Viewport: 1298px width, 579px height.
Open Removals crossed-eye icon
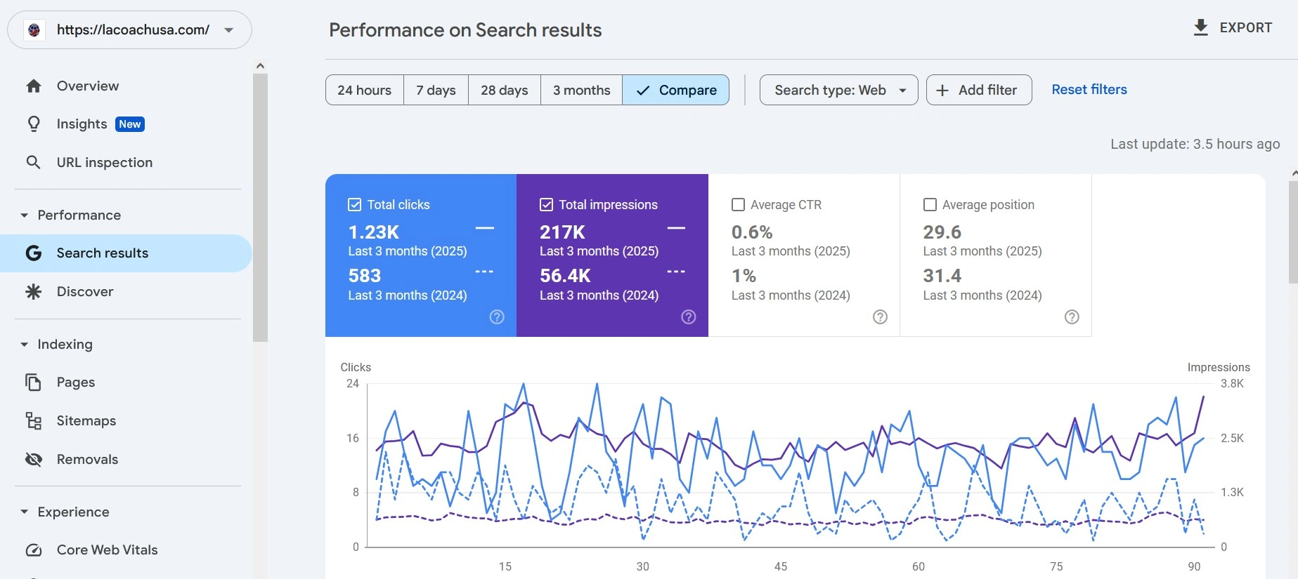pos(34,460)
